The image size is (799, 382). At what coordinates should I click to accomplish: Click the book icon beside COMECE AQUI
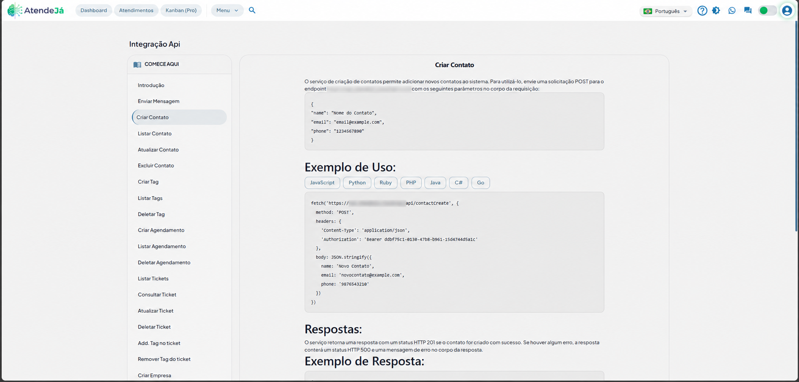[x=137, y=64]
